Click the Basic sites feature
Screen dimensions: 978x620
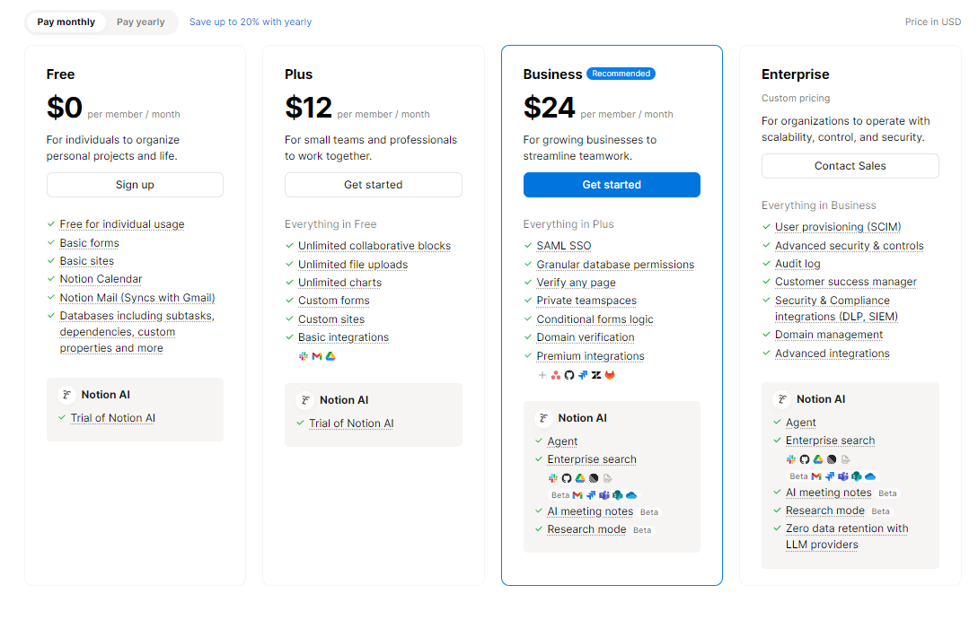click(87, 261)
